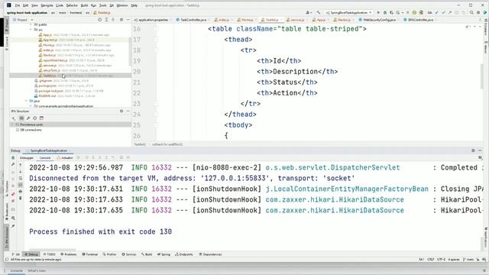Click scroll-down arrow in console gutter
This screenshot has height=275, width=489.
(x=21, y=171)
